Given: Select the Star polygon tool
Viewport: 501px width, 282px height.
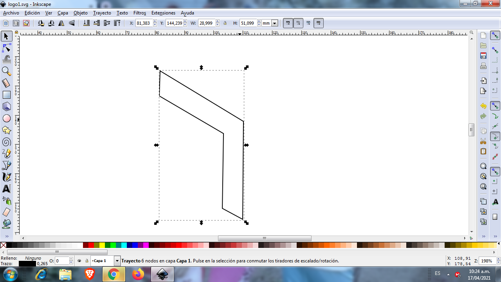Looking at the screenshot, I should 6,130.
